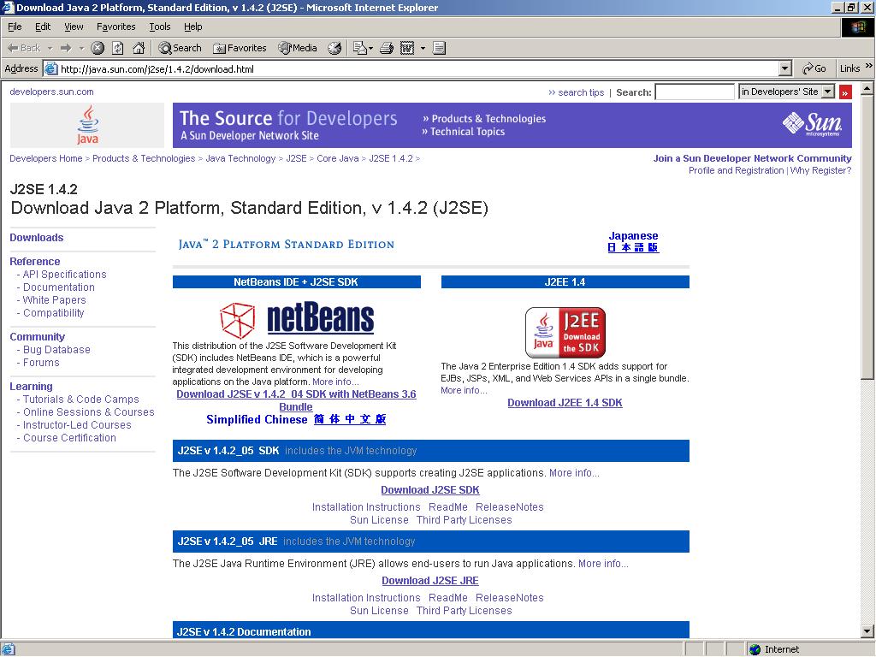Viewport: 876px width, 657px height.
Task: Click the developers.sun.com link
Action: [51, 92]
